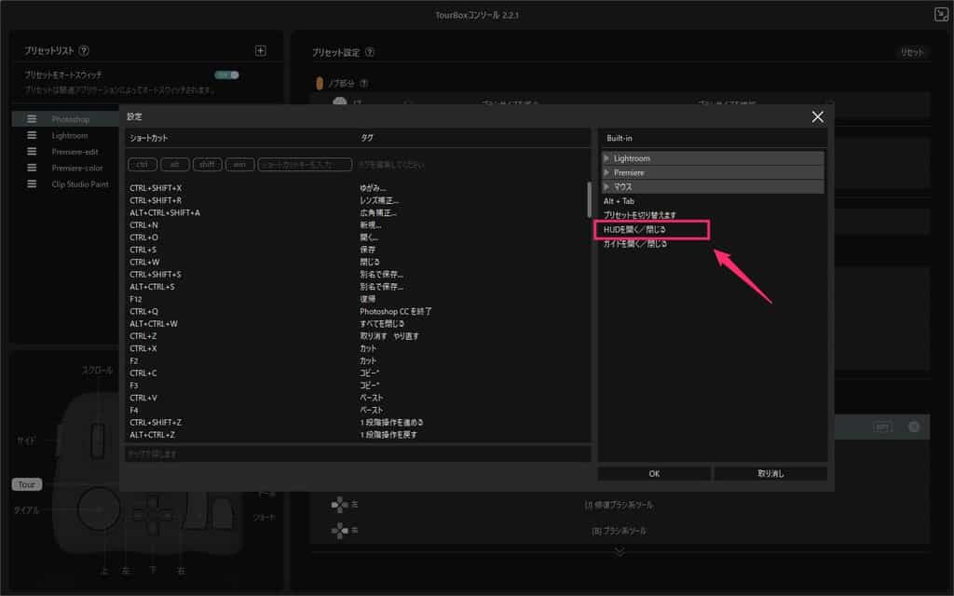The height and width of the screenshot is (596, 954).
Task: Select HUDを開く／閉じる in Built-in list
Action: [x=656, y=229]
